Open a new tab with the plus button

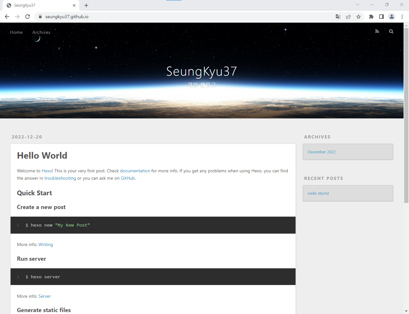pyautogui.click(x=86, y=5)
